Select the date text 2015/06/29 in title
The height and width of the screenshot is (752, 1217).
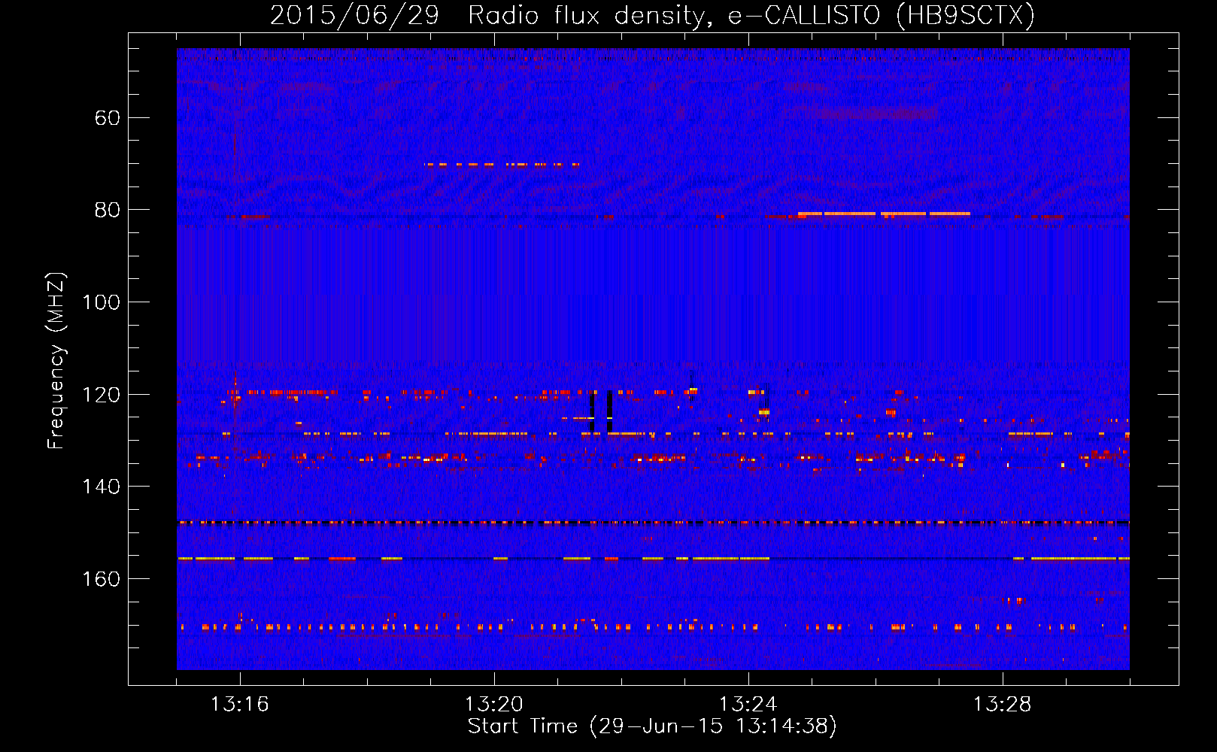tap(354, 16)
